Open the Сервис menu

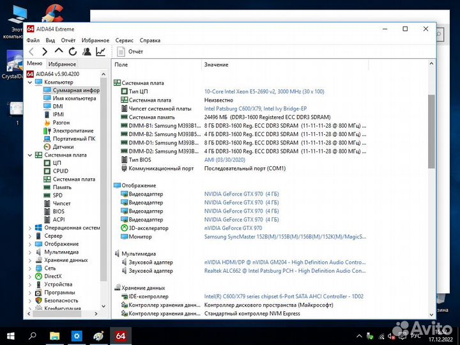[124, 40]
